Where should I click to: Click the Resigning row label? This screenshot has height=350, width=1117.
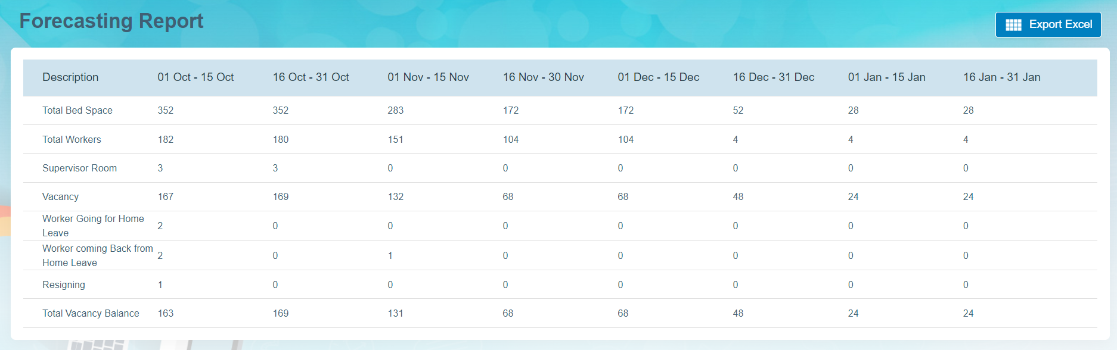(x=64, y=285)
